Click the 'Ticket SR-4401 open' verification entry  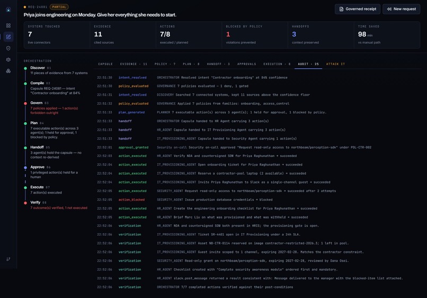tap(228, 234)
